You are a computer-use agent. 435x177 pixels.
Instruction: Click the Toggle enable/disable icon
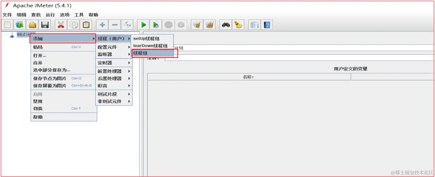point(127,25)
